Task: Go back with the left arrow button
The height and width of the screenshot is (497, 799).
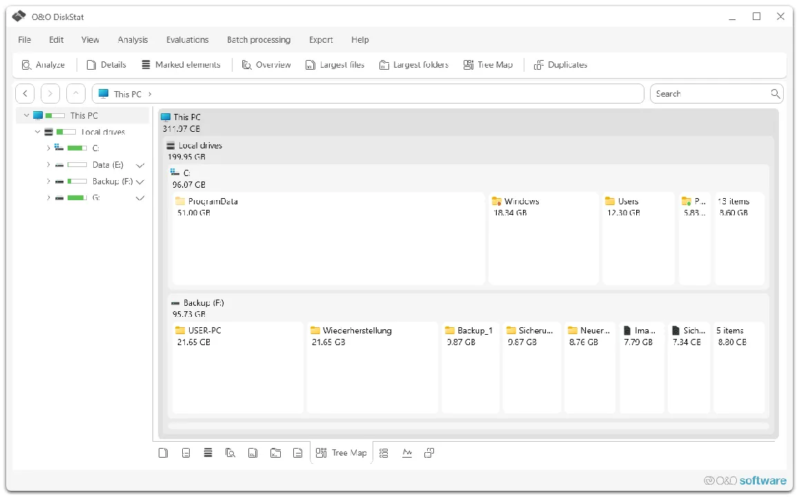Action: (x=25, y=94)
